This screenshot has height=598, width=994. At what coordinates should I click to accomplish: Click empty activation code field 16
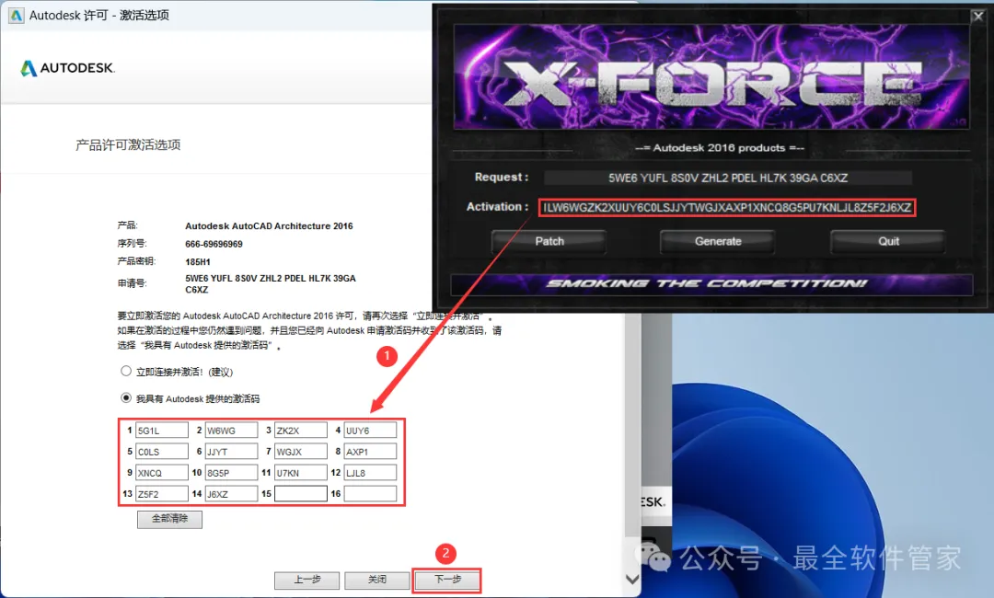(370, 493)
